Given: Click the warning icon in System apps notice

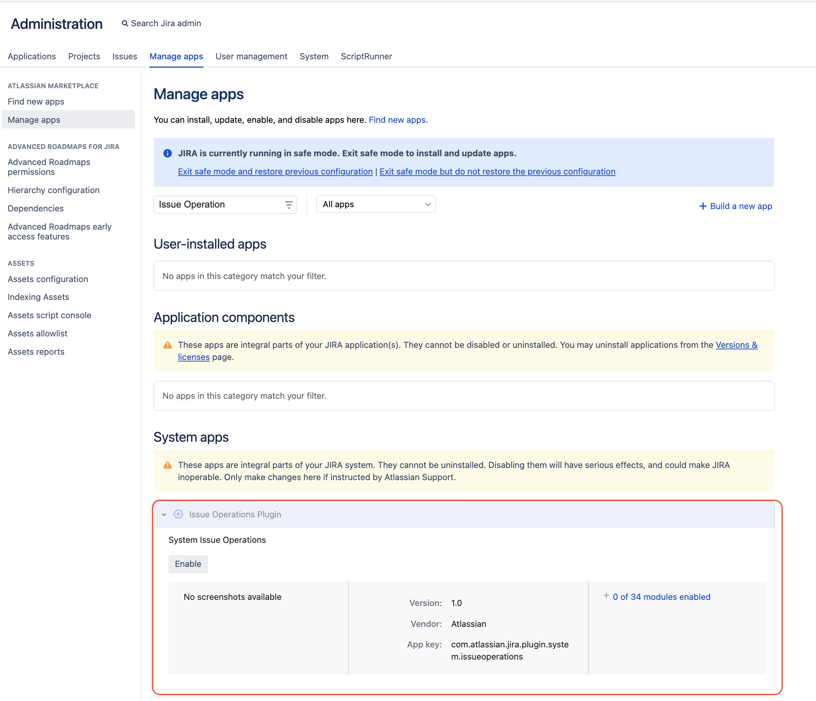Looking at the screenshot, I should (167, 465).
